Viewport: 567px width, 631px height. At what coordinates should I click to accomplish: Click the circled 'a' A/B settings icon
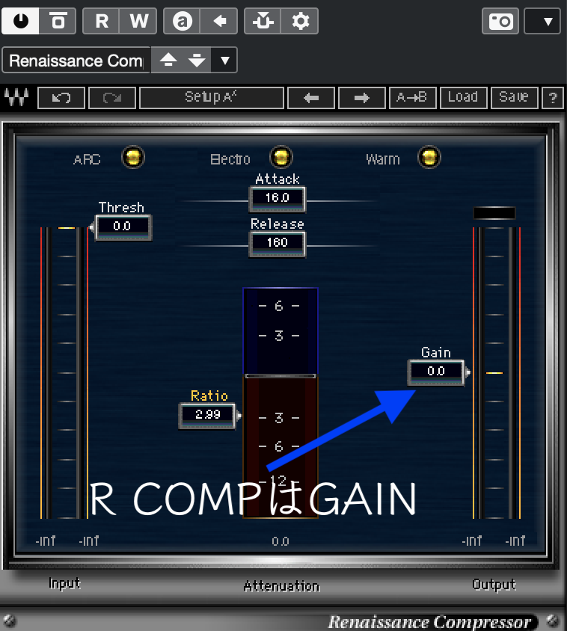[x=182, y=20]
